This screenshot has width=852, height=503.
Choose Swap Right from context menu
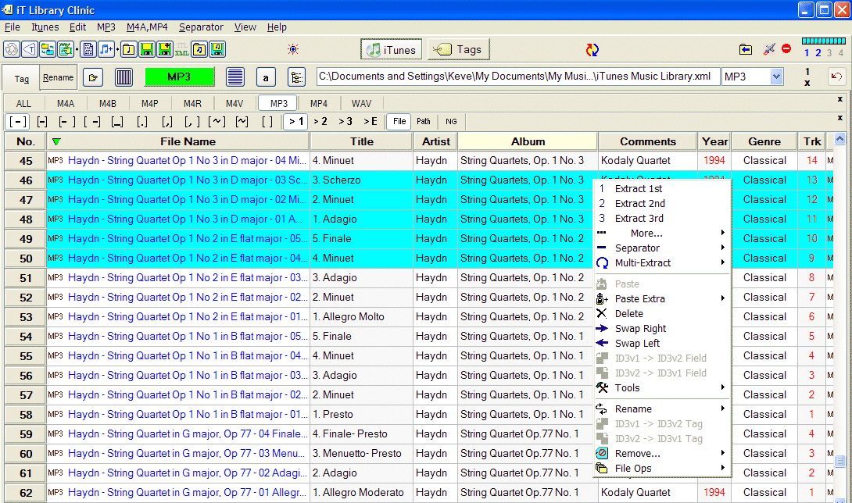click(640, 329)
